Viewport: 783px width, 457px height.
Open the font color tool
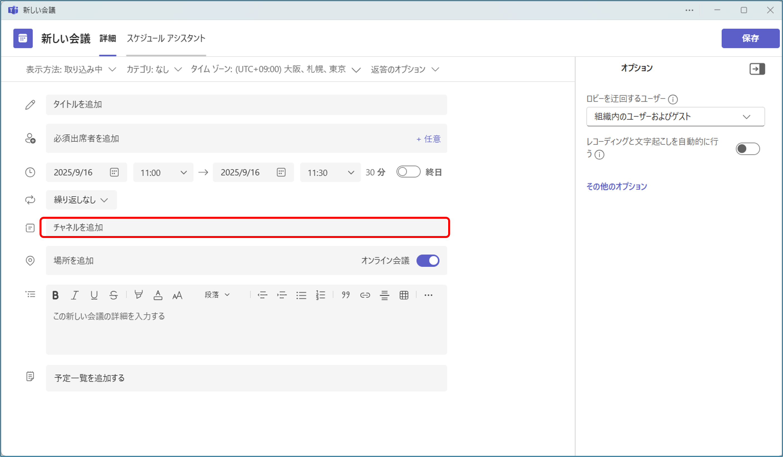point(158,295)
